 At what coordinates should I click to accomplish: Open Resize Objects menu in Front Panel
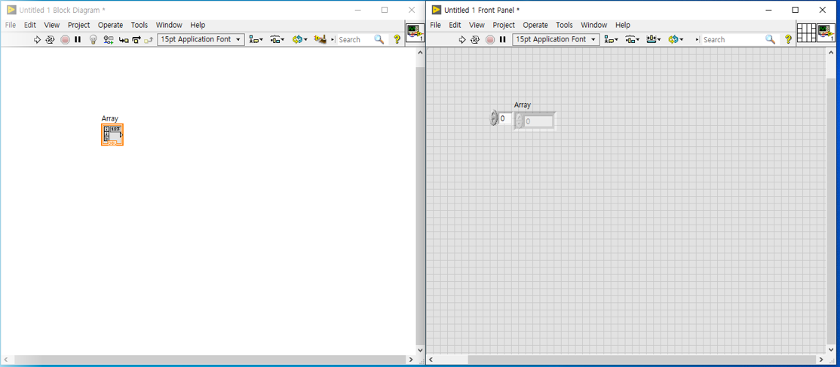[x=653, y=40]
